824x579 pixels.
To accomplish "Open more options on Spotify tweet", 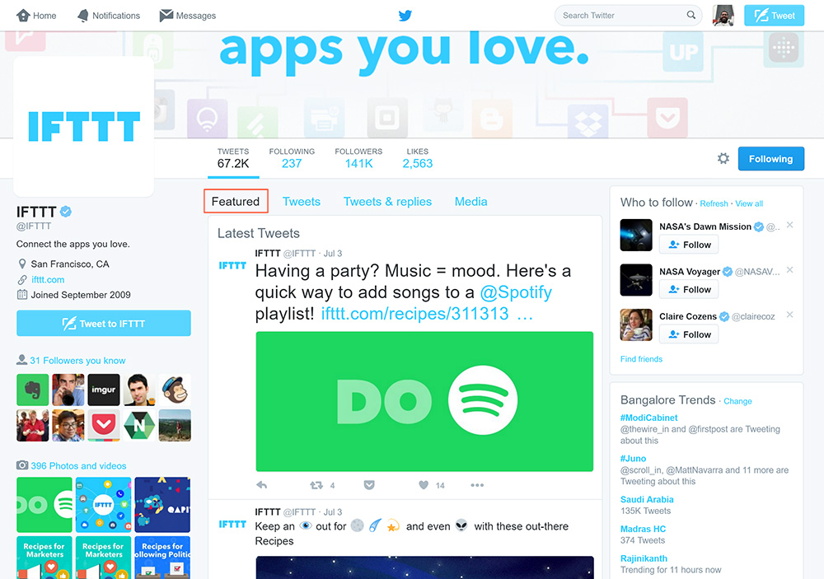I will click(x=477, y=485).
